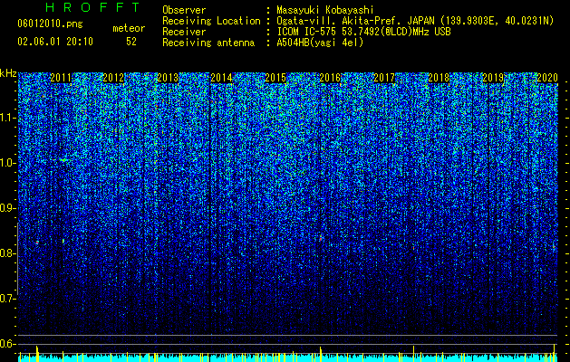Click the 0.9 frequency axis label
The height and width of the screenshot is (362, 570).
(7, 208)
